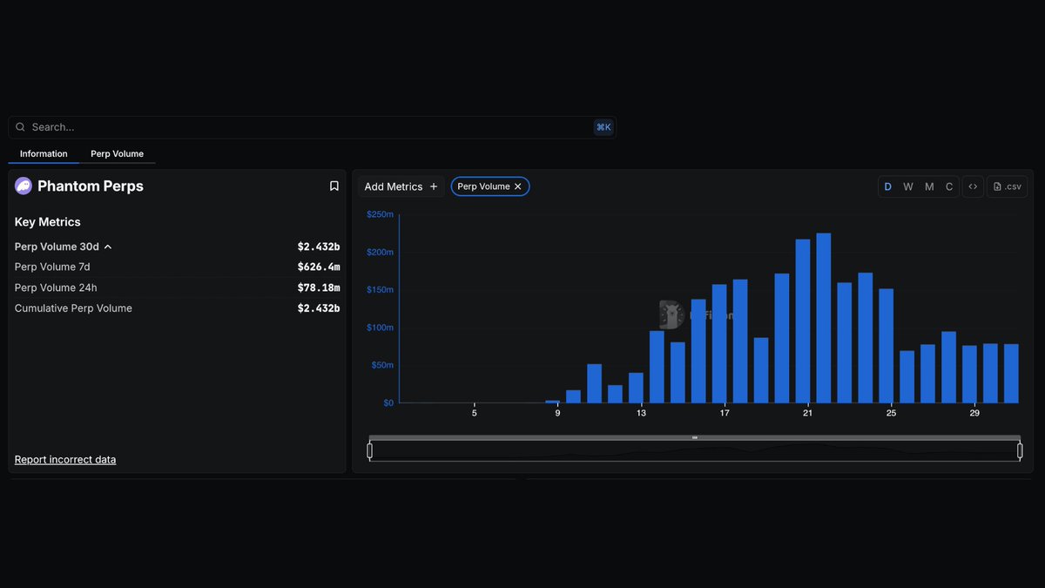The image size is (1045, 588).
Task: Select the D daily interval toggle
Action: tap(888, 186)
